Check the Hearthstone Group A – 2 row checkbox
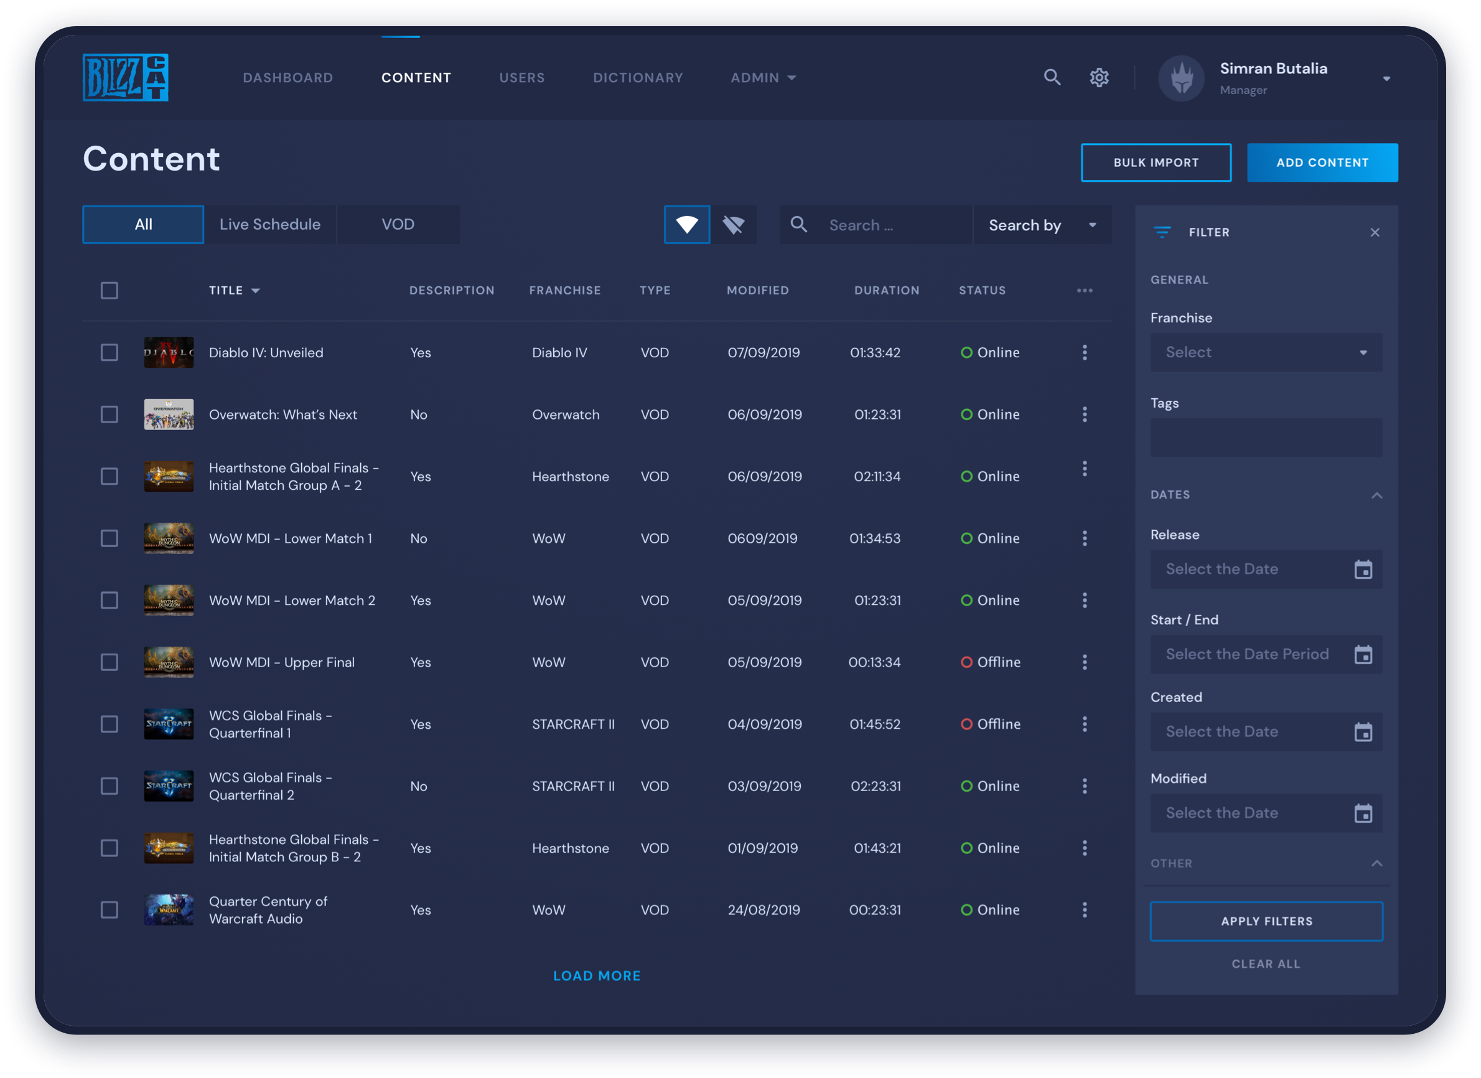Image resolution: width=1481 pixels, height=1078 pixels. pos(109,476)
